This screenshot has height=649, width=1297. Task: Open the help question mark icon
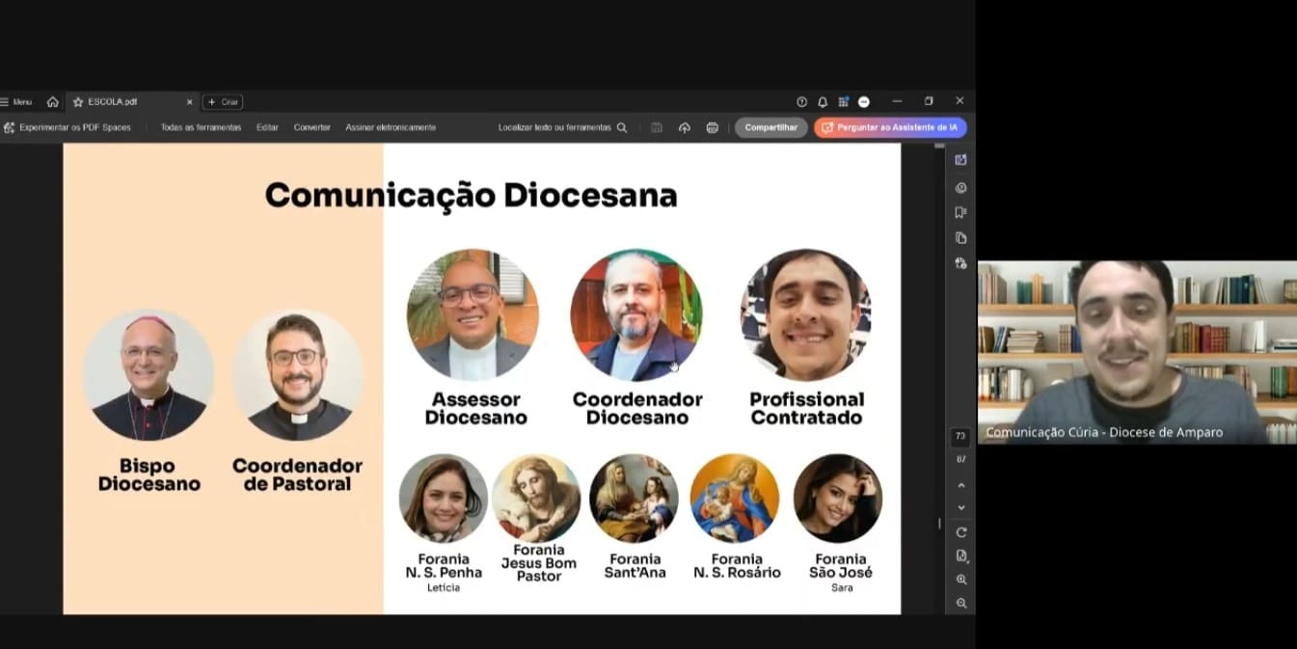click(x=801, y=102)
